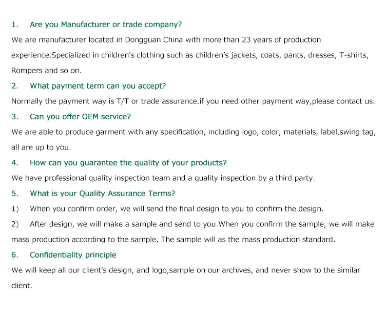This screenshot has height=318, width=386.
Task: Select the 'Confidentiality principle' heading
Action: pos(73,255)
